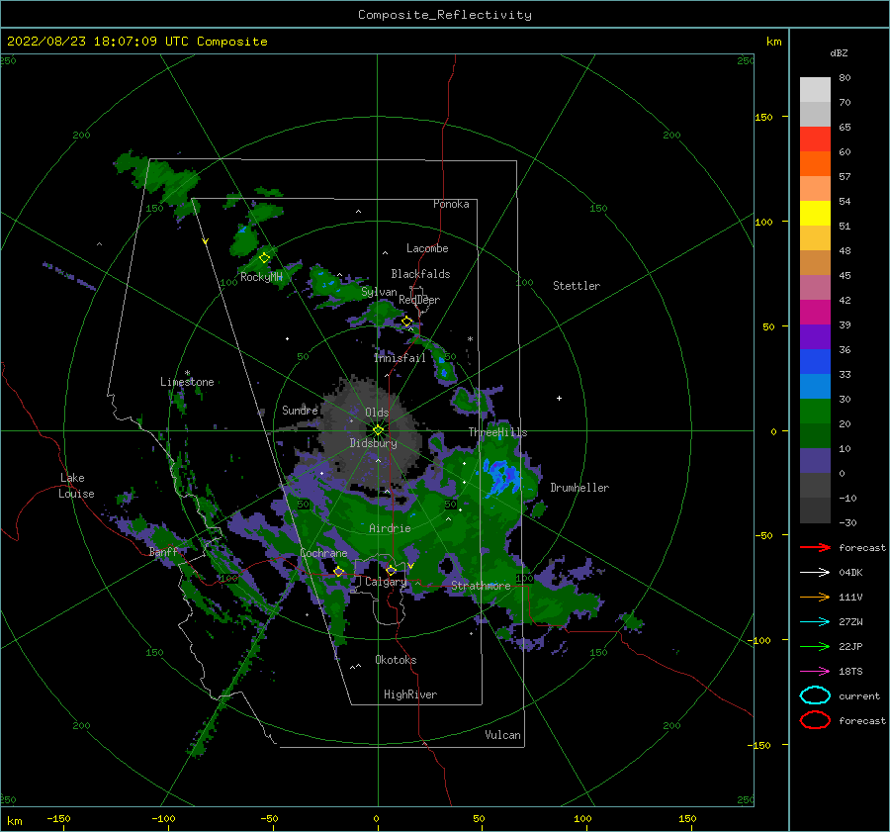Screen dimensions: 890x832
Task: Click the Innisfail label
Action: [x=400, y=358]
